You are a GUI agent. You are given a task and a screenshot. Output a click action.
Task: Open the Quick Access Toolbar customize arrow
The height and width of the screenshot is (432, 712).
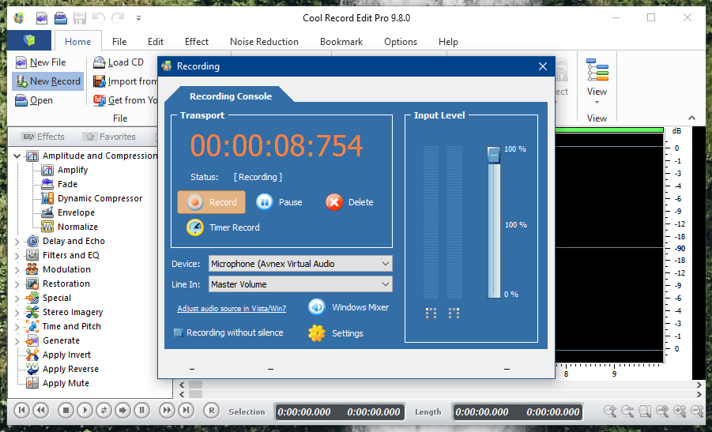coord(138,18)
